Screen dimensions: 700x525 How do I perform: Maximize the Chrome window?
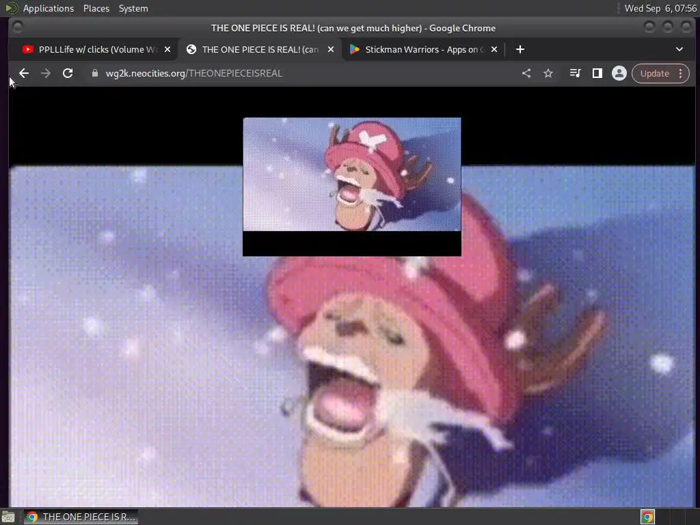(x=668, y=27)
